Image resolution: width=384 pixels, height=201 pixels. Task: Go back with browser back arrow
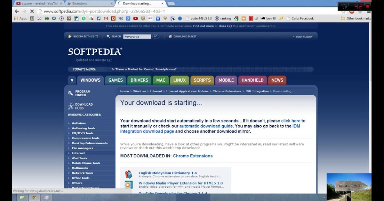(x=17, y=11)
